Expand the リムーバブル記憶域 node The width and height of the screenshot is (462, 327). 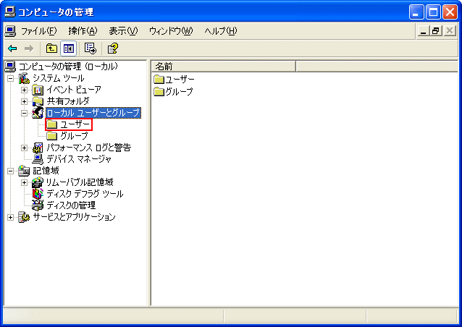24,182
